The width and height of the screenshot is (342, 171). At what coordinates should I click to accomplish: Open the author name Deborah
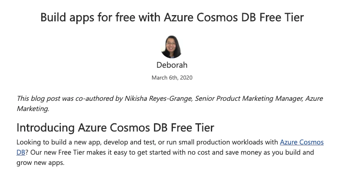172,65
